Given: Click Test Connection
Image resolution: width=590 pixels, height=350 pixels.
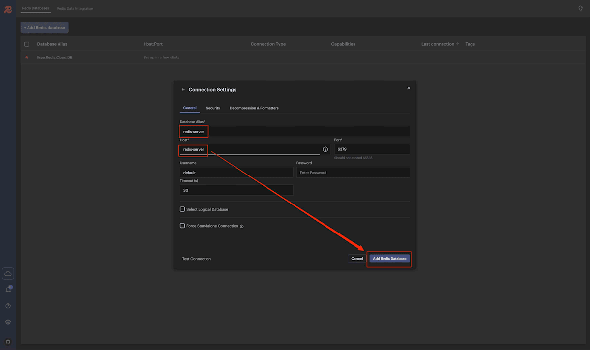Looking at the screenshot, I should click(197, 259).
